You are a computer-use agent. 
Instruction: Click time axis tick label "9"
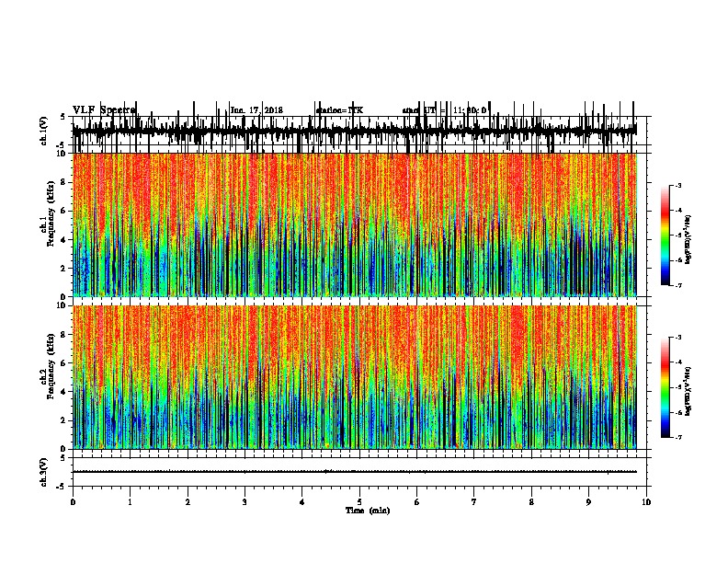pyautogui.click(x=588, y=502)
